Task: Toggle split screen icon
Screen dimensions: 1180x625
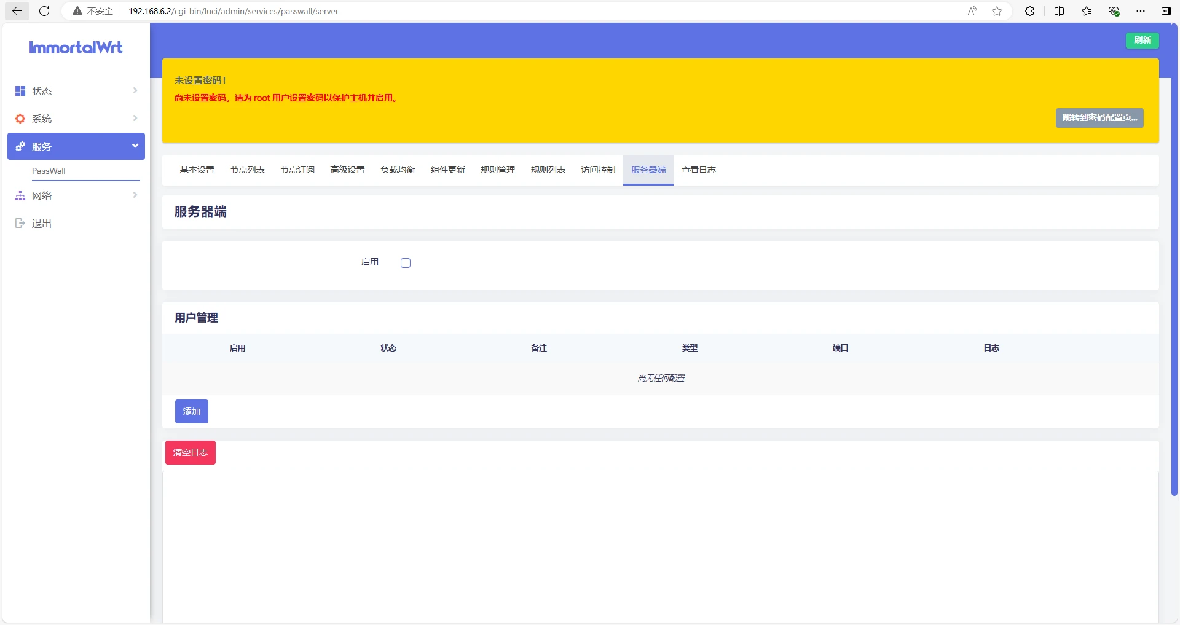Action: 1059,11
